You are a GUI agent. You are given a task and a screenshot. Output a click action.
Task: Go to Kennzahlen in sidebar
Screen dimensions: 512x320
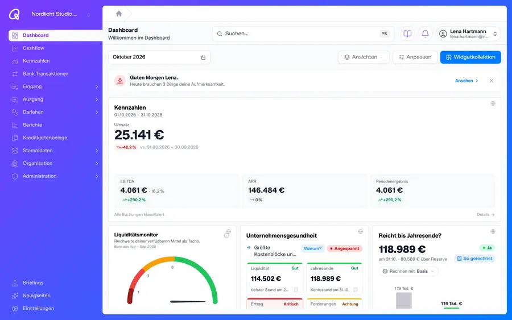pyautogui.click(x=55, y=61)
